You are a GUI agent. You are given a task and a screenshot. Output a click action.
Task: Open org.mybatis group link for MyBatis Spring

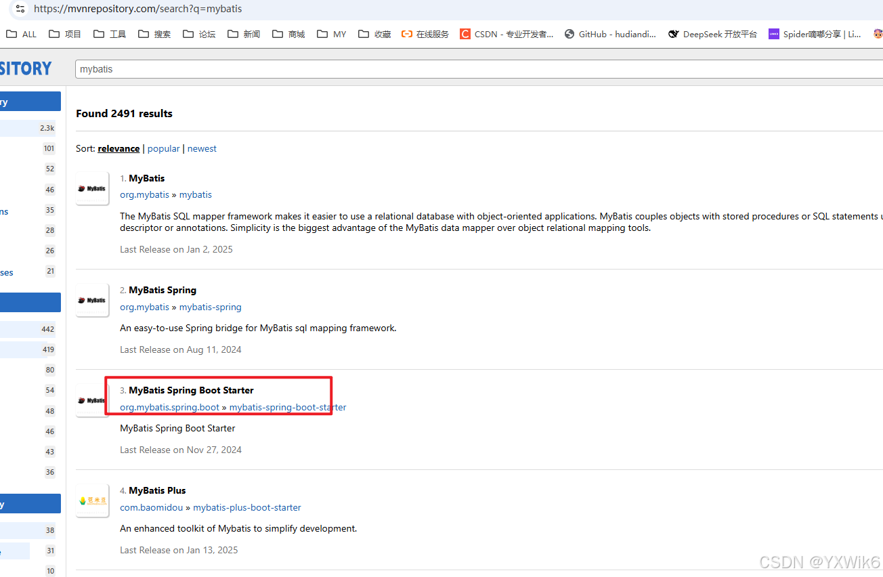pyautogui.click(x=144, y=307)
